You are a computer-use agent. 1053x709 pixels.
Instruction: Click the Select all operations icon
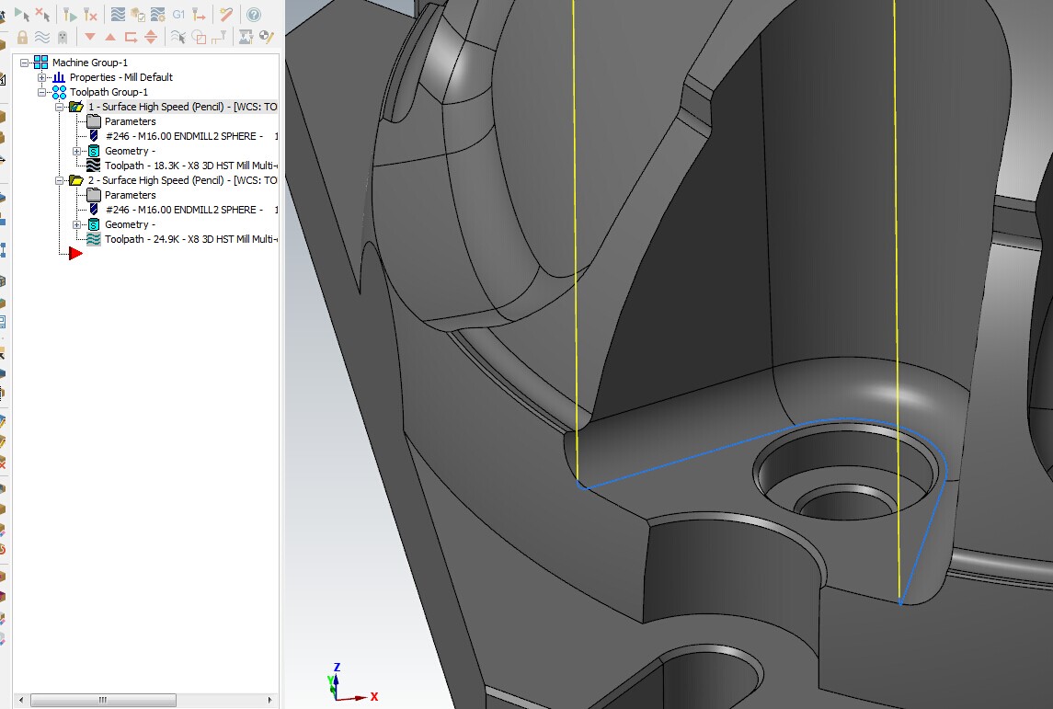click(21, 14)
